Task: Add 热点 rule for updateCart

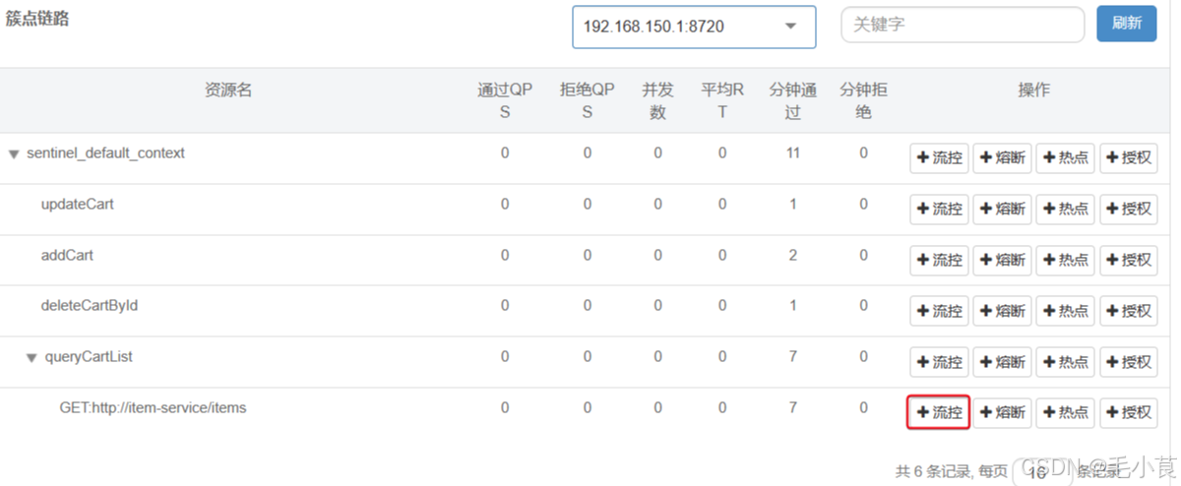Action: [x=1065, y=209]
